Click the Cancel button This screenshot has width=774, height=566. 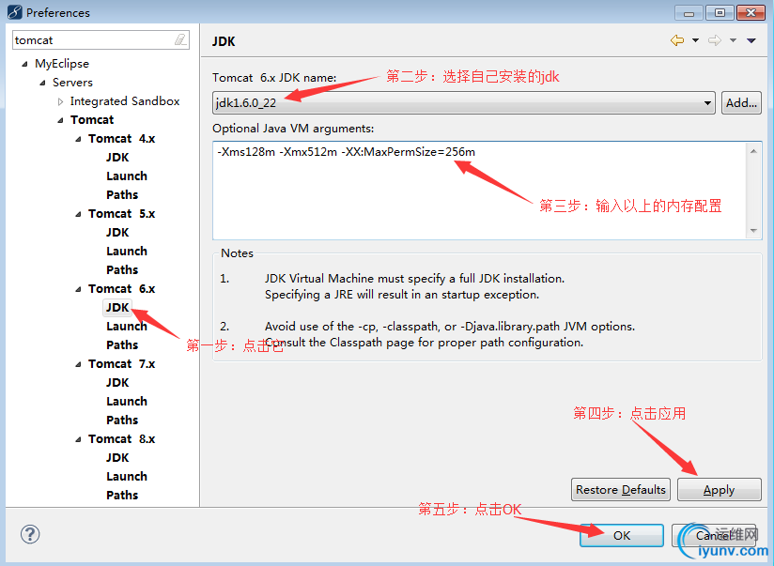tap(714, 535)
